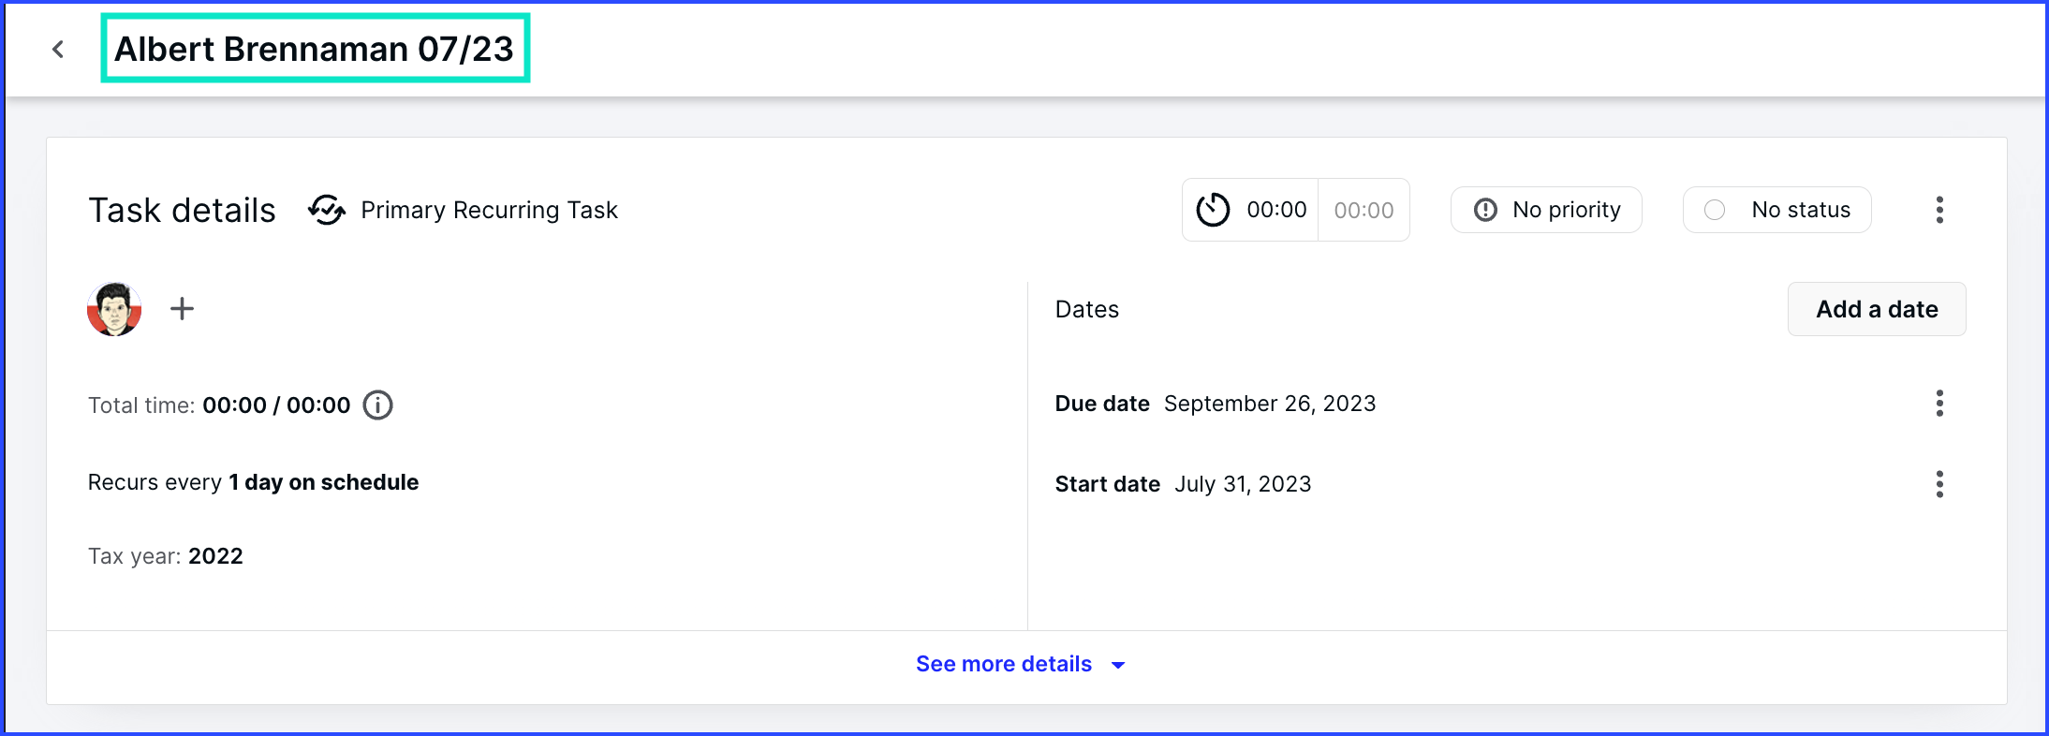2049x736 pixels.
Task: Click the recurring task sync icon
Action: pyautogui.click(x=326, y=210)
